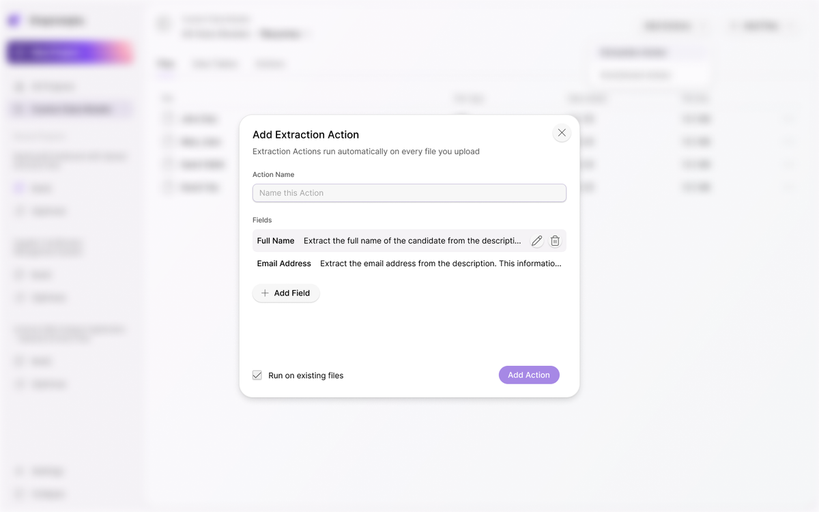Focus the Name this Action input field

409,193
